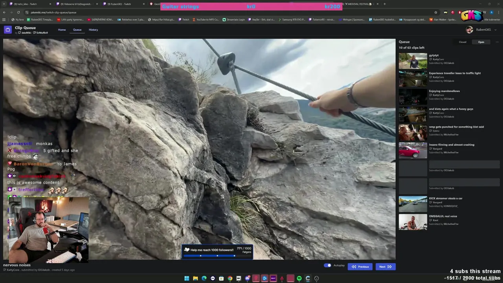Skip to the Next clip
503x283 pixels.
[x=385, y=266]
